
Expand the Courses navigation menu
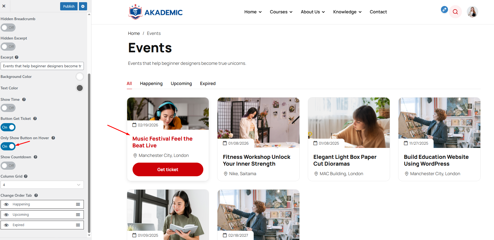click(281, 12)
